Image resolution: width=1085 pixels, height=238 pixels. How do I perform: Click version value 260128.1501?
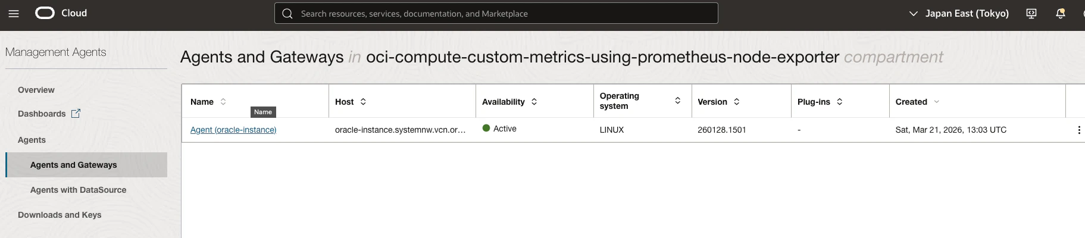[722, 130]
